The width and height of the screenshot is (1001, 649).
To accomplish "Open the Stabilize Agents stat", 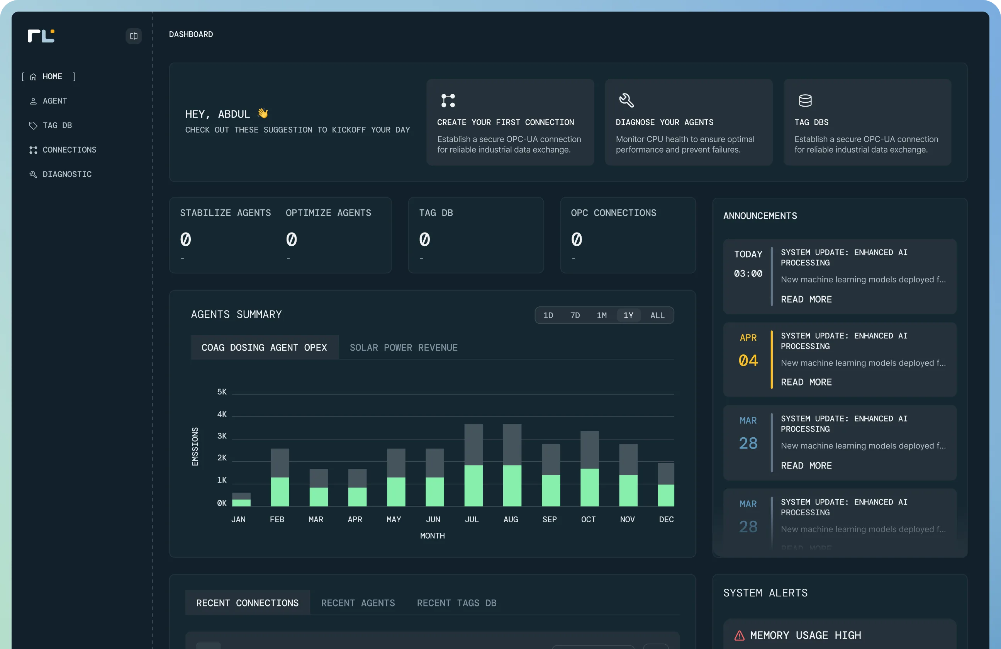I will [226, 235].
